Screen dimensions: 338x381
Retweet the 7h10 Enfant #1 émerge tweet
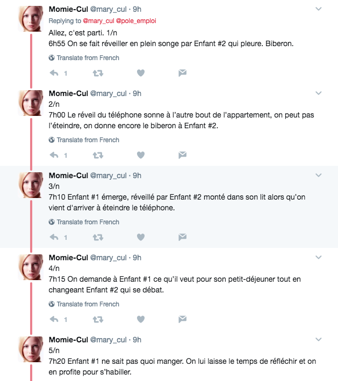[98, 237]
